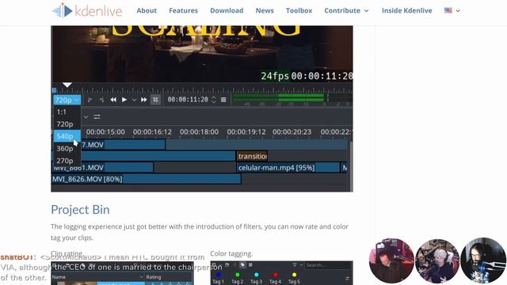Set zone out point in monitor
507x285 pixels.
[101, 100]
